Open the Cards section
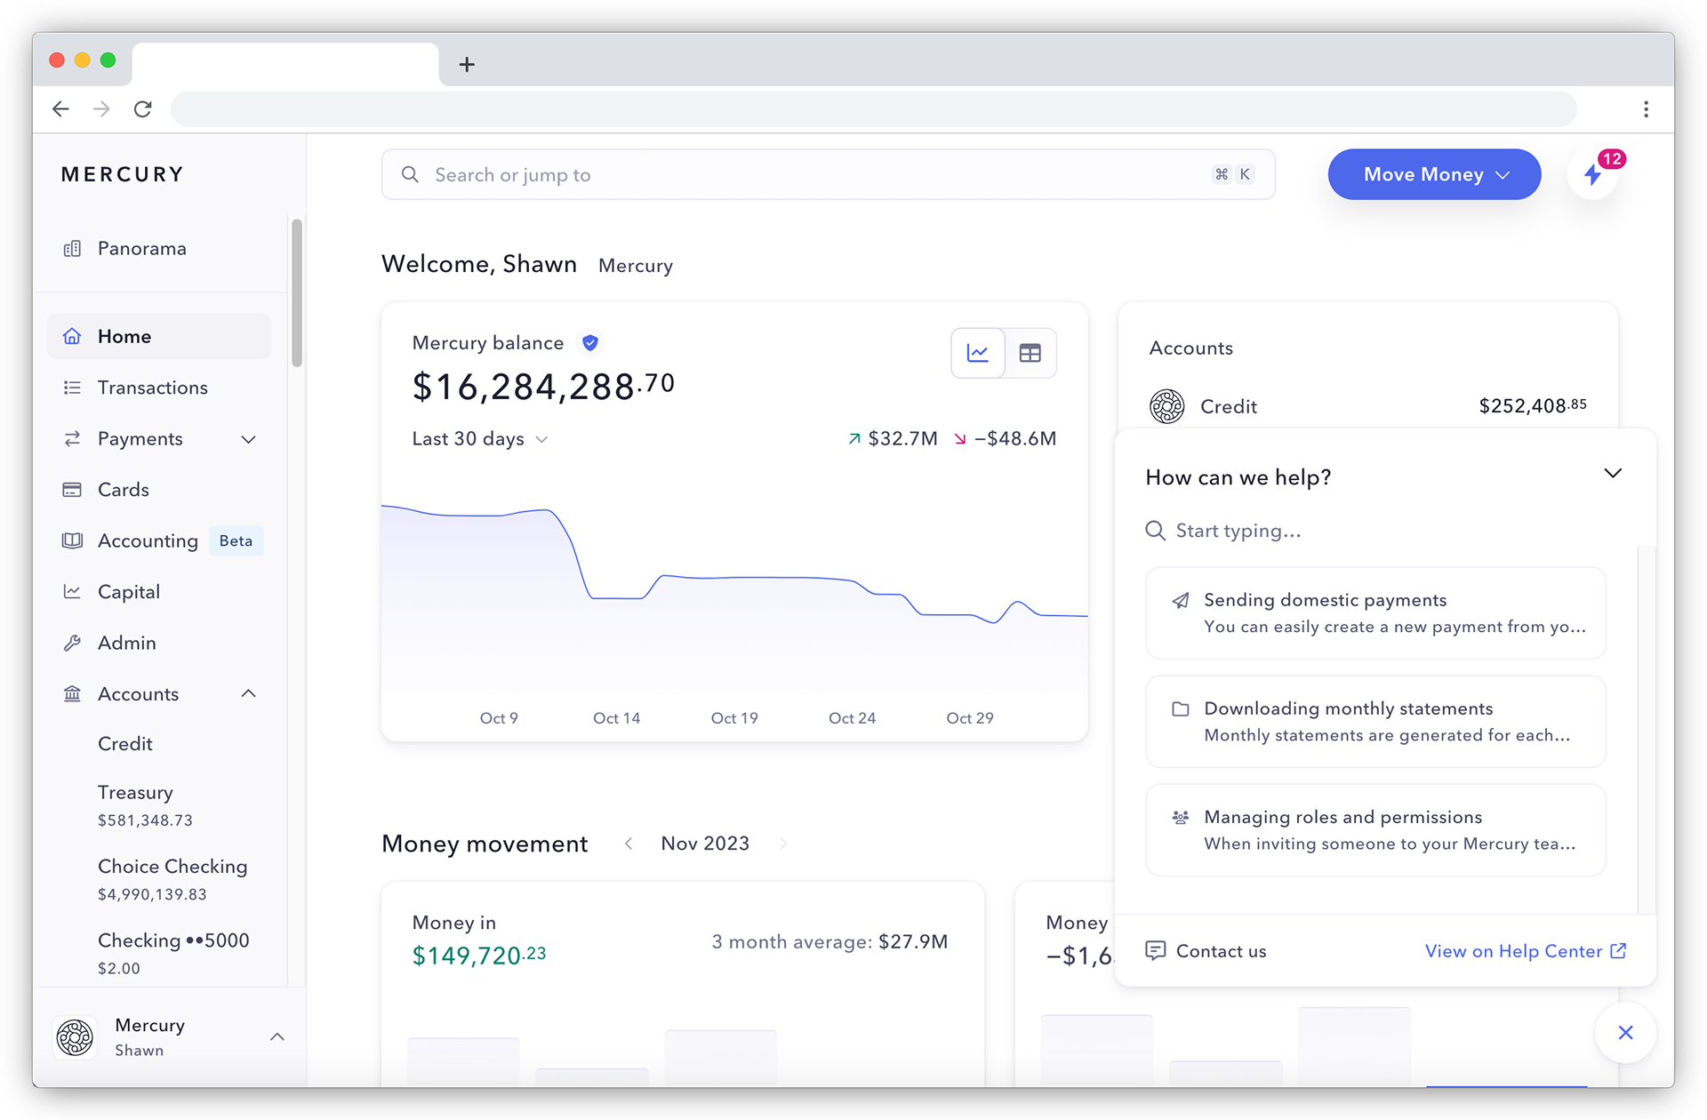This screenshot has width=1707, height=1120. click(123, 490)
